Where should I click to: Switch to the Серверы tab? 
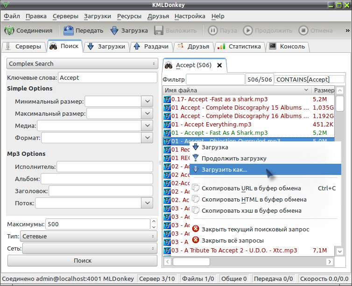23,47
